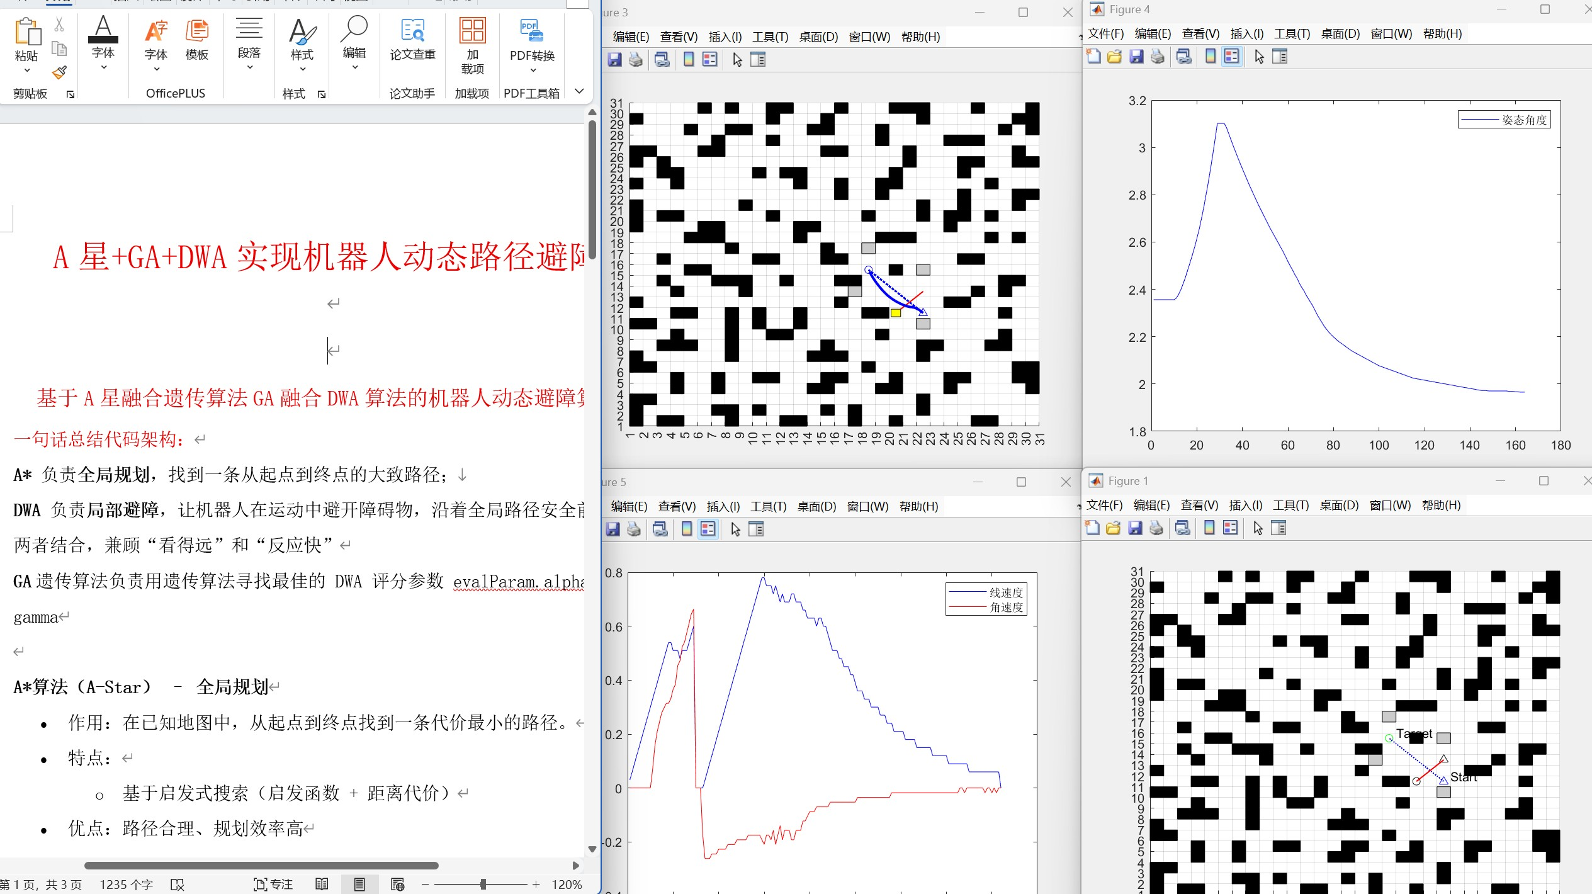Expand the 粘贴 paste dropdown arrow
The width and height of the screenshot is (1592, 894).
pos(26,70)
